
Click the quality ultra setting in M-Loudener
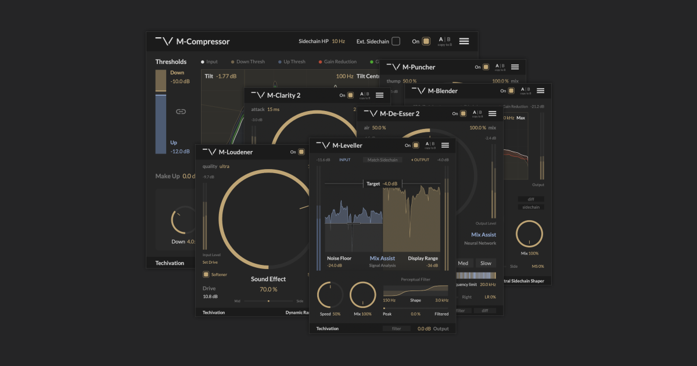(x=224, y=166)
